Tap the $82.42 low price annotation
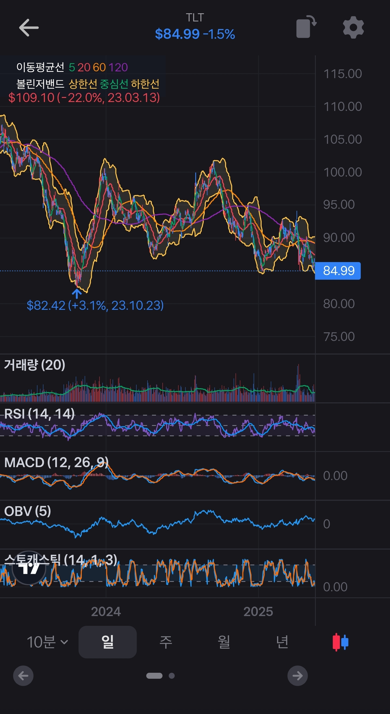 click(95, 305)
